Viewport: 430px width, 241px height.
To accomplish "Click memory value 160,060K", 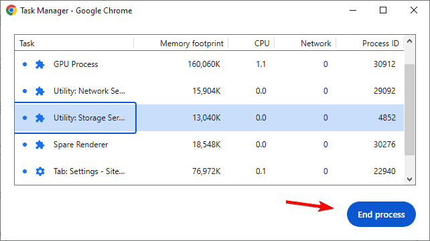I will [x=204, y=64].
